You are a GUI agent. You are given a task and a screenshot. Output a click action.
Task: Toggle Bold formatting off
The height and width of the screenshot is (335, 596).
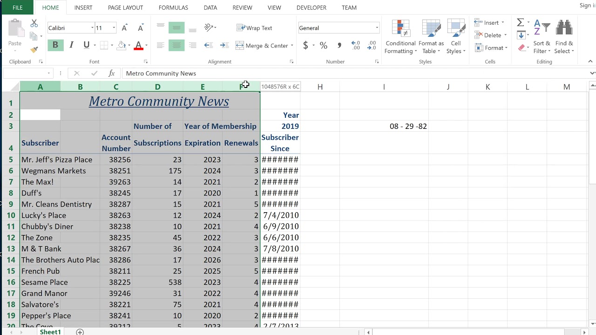coord(55,45)
